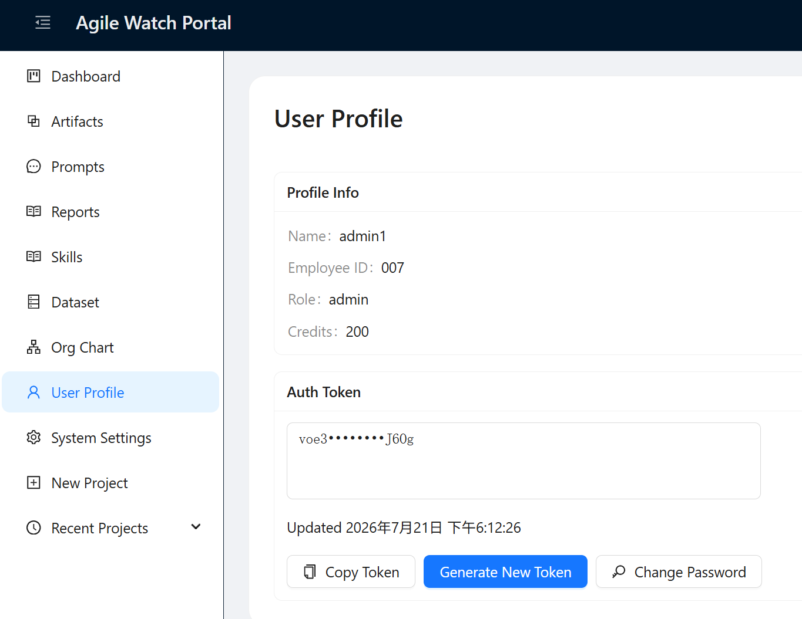Select Dataset in the sidebar

[x=110, y=302]
